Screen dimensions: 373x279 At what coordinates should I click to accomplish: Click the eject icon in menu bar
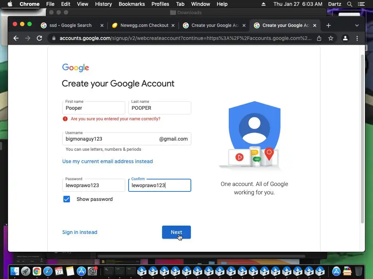click(x=263, y=4)
